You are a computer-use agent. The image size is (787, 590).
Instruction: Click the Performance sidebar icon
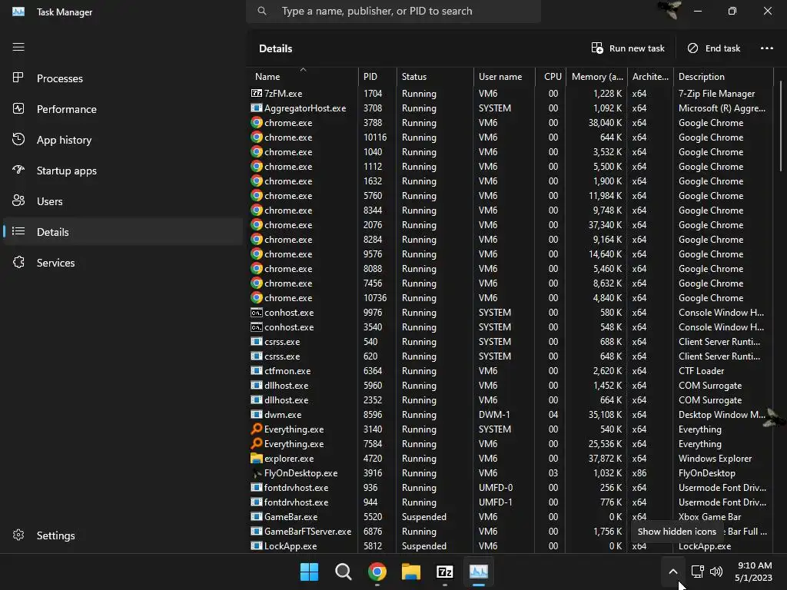click(x=18, y=108)
